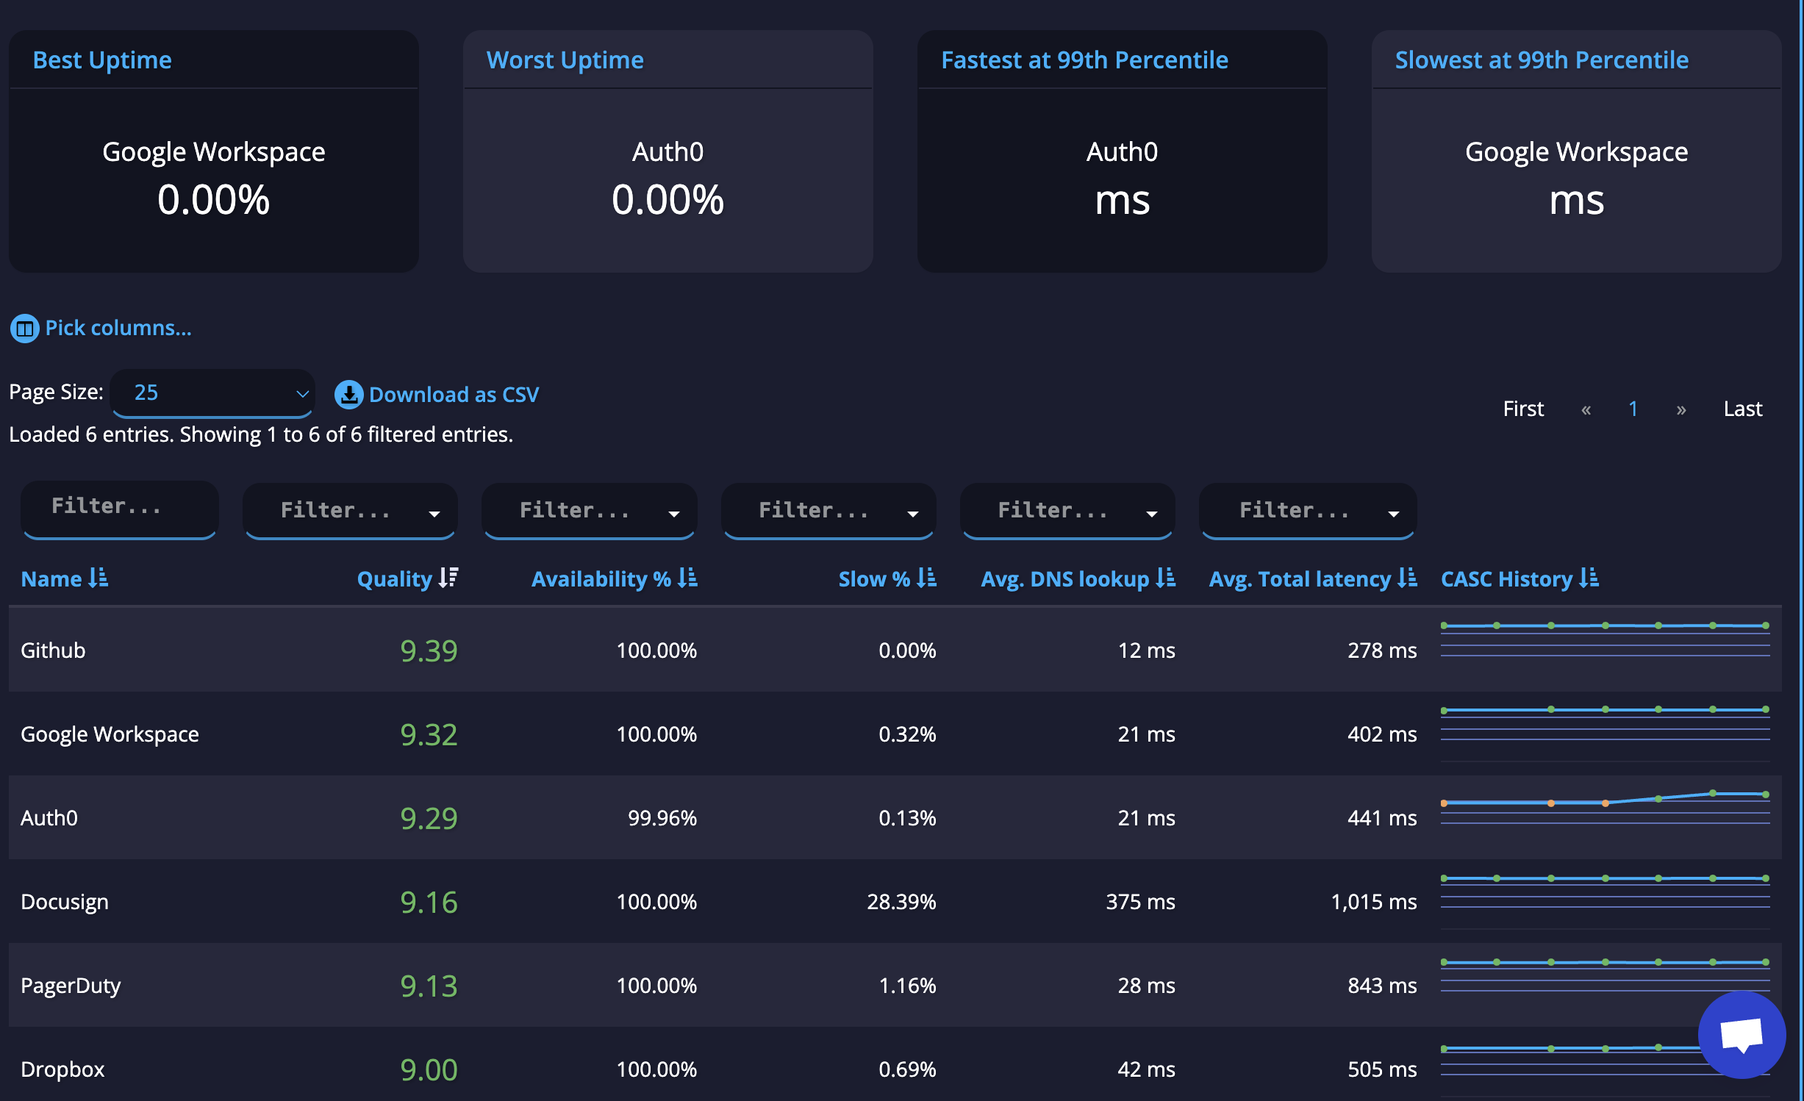Go to the First page
The height and width of the screenshot is (1101, 1804).
[x=1523, y=409]
